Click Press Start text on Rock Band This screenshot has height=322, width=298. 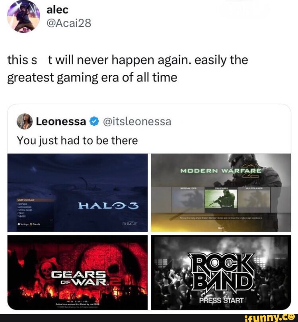pyautogui.click(x=221, y=301)
